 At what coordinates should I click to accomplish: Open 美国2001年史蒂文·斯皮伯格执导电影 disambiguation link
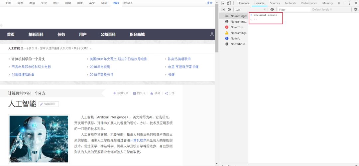[119, 59]
